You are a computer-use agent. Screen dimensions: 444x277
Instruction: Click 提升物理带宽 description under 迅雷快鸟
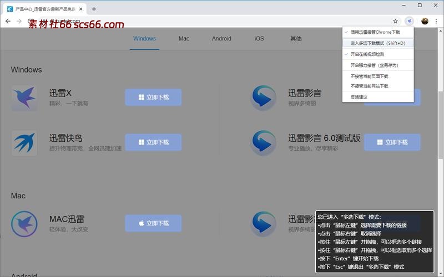85,148
